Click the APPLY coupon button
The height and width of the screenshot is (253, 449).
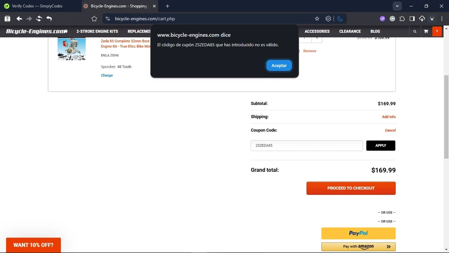pos(381,145)
